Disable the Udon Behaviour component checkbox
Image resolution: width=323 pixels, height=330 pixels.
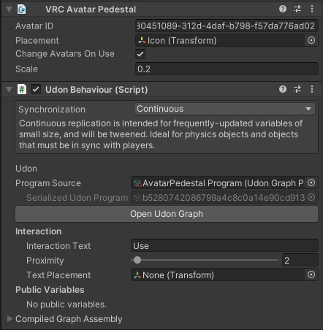pyautogui.click(x=36, y=89)
